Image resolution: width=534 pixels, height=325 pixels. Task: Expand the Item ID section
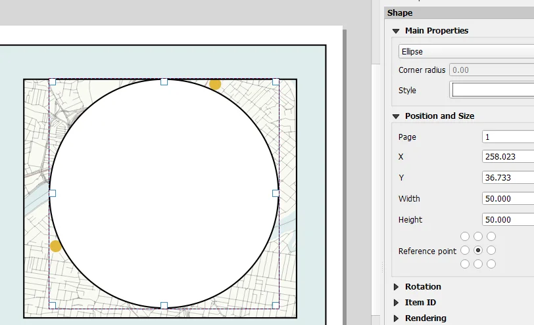click(x=396, y=303)
